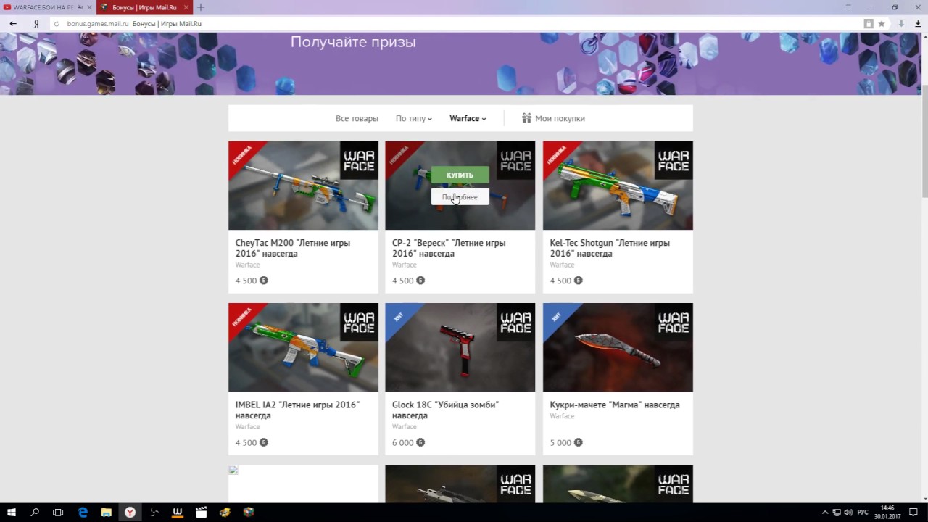Expand the По типу filter dropdown
Screen dimensions: 928x522
click(413, 118)
